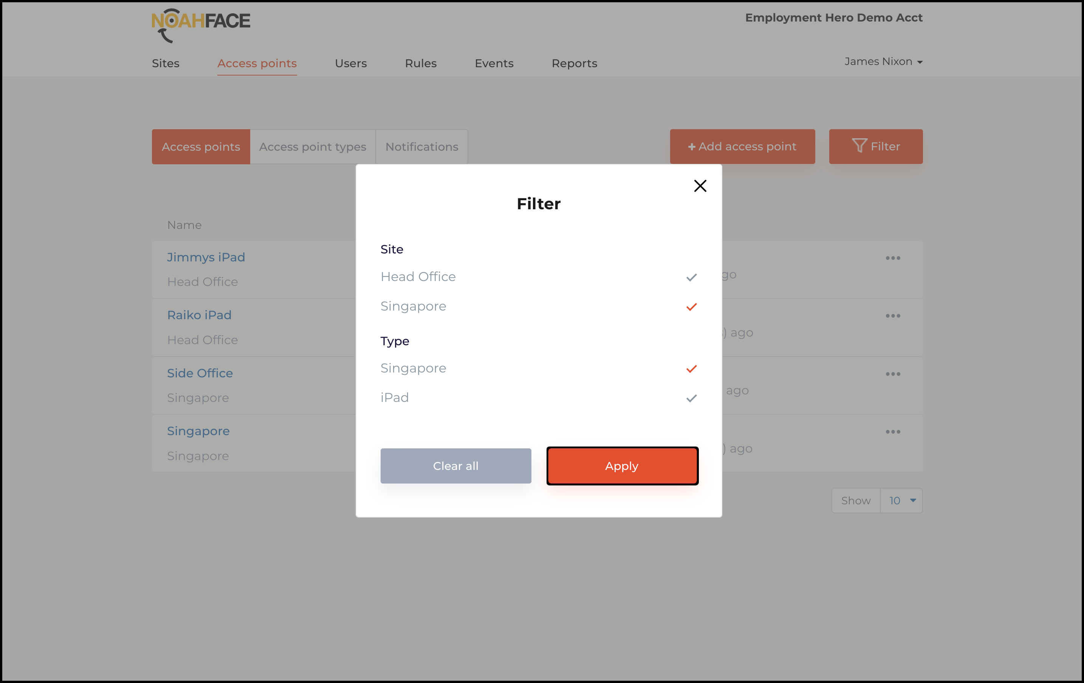This screenshot has width=1084, height=683.
Task: Open the ellipsis menu for Side Office row
Action: tap(893, 374)
